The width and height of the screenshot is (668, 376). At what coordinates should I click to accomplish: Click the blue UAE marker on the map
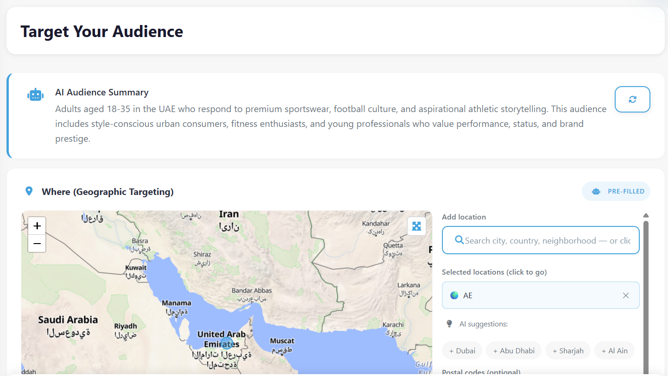pyautogui.click(x=227, y=343)
